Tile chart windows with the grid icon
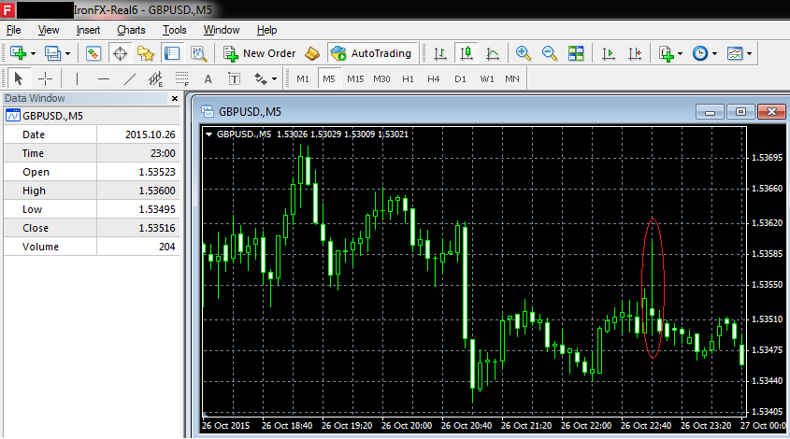This screenshot has height=439, width=790. point(574,53)
